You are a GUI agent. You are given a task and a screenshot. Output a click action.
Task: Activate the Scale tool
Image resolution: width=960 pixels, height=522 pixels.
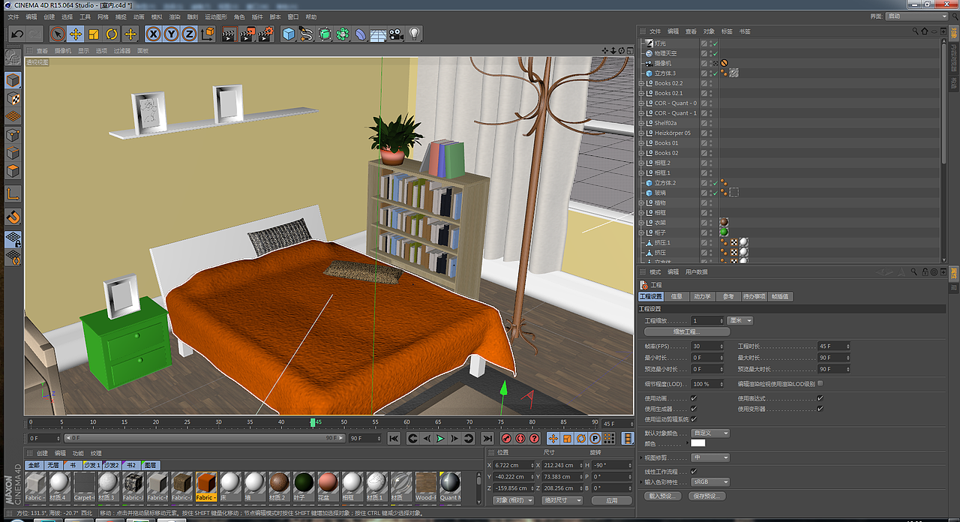[94, 34]
